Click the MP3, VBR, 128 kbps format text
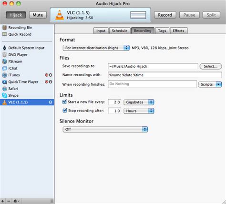The height and width of the screenshot is (204, 226). pos(160,48)
